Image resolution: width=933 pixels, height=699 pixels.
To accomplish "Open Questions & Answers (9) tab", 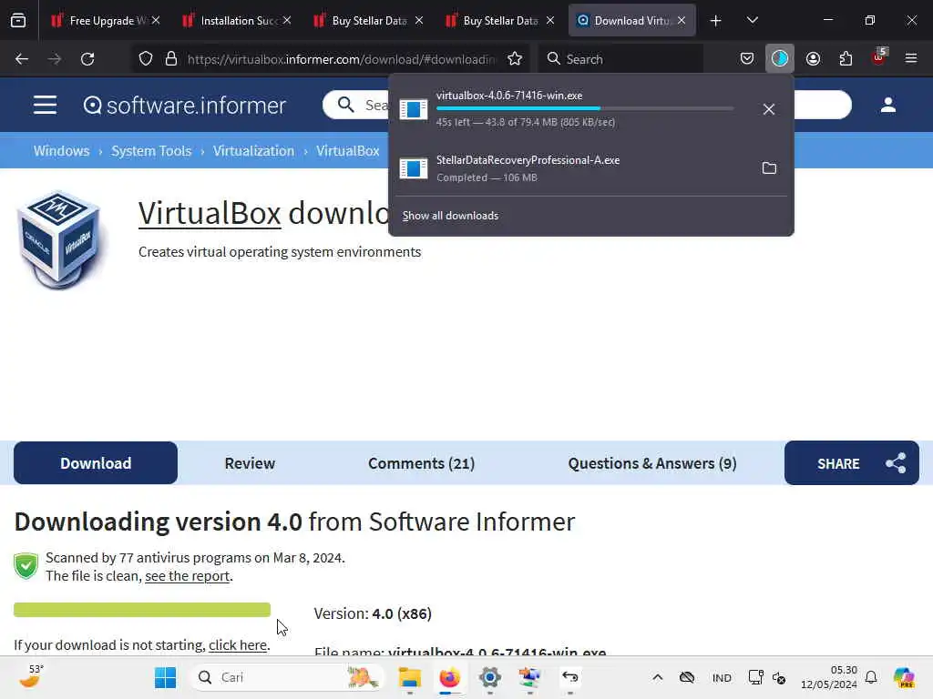I will click(x=652, y=463).
